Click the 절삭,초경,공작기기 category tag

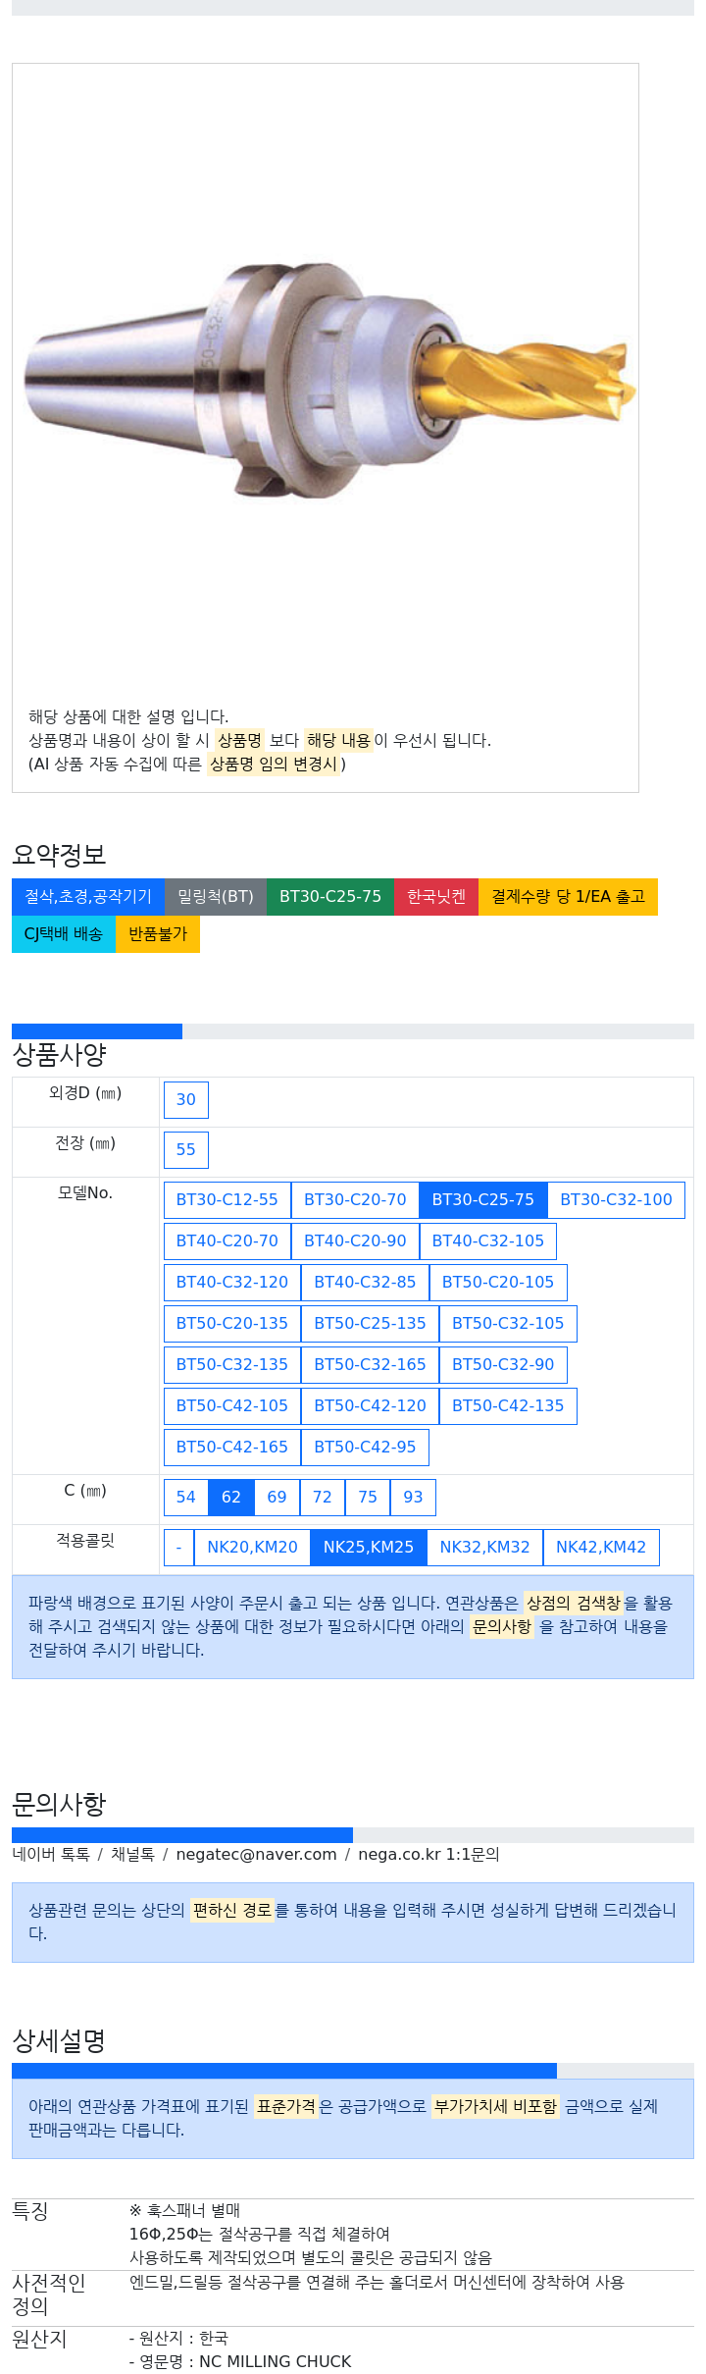88,896
